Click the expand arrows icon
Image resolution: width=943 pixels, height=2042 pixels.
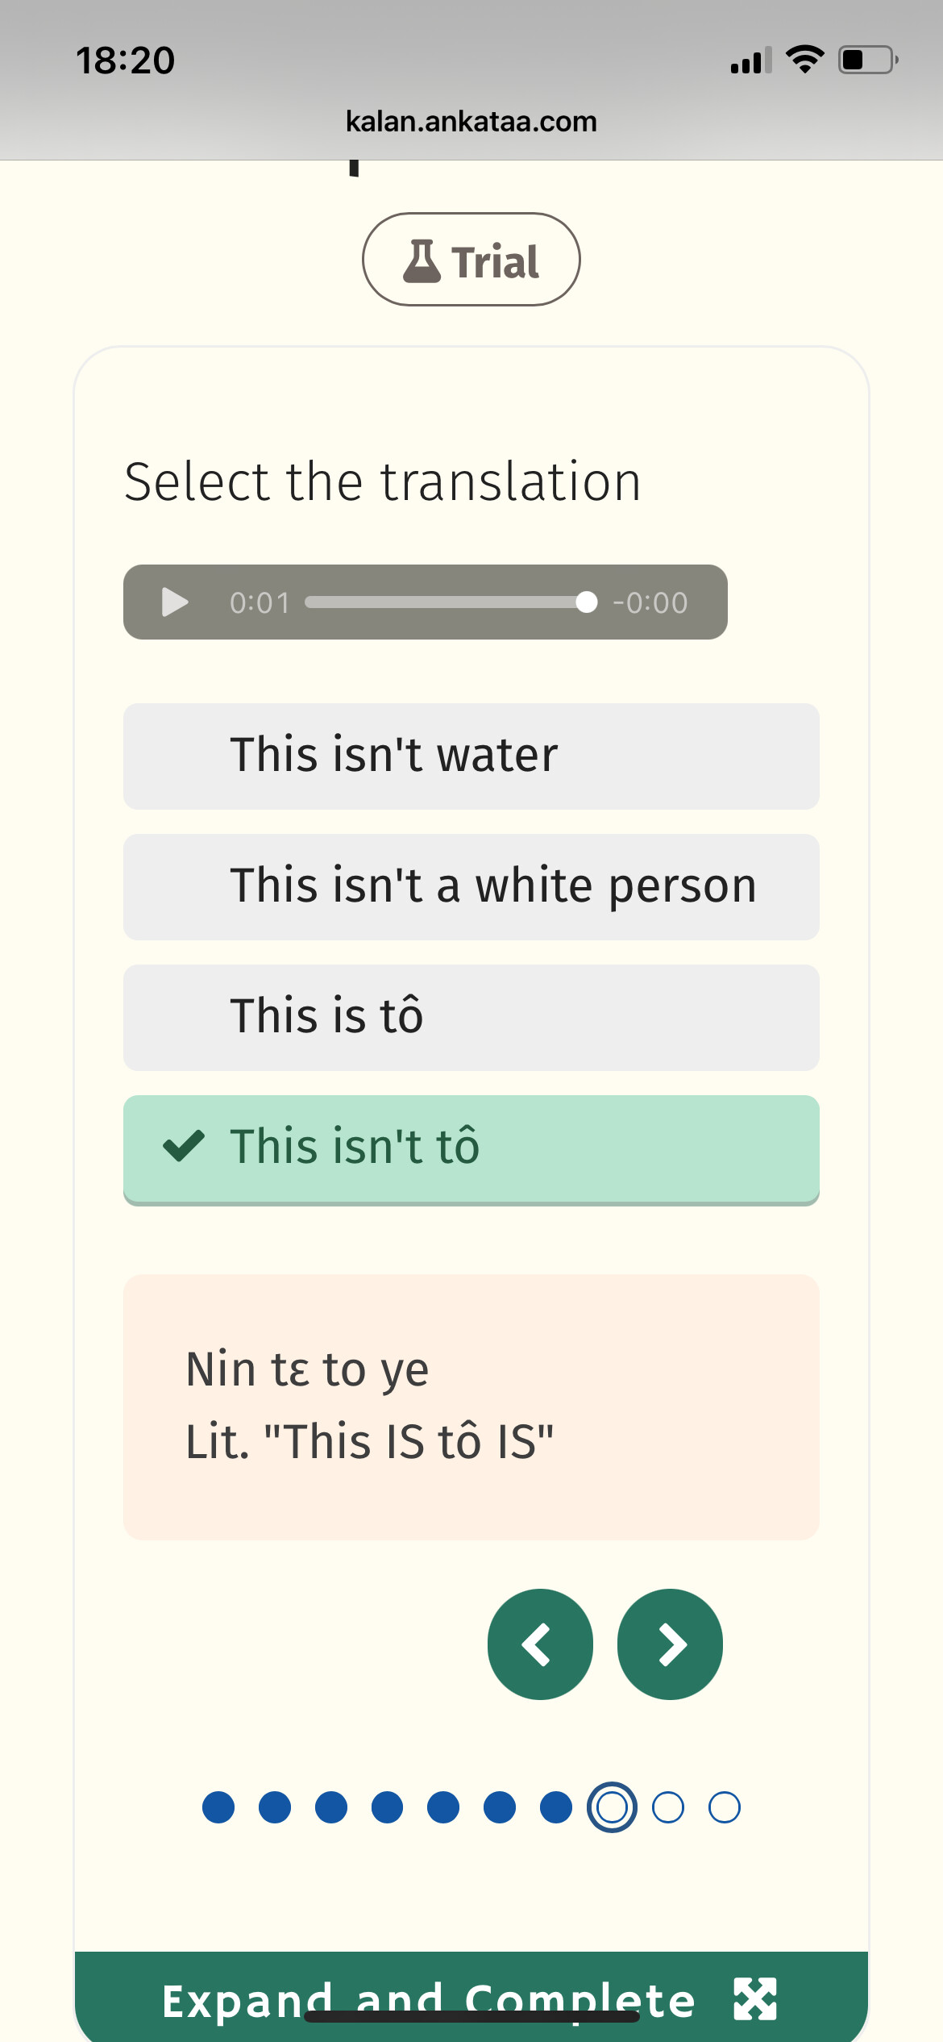coord(755,1999)
